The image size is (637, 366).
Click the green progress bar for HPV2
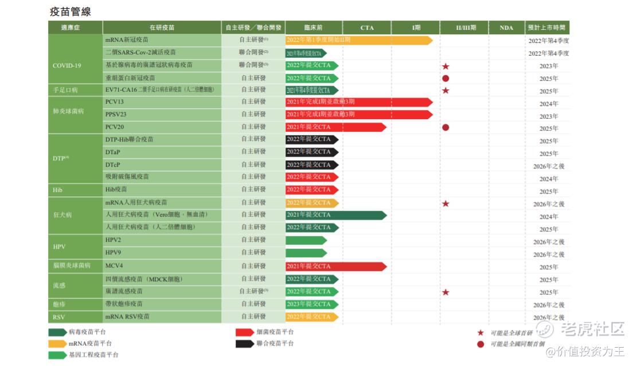click(306, 241)
